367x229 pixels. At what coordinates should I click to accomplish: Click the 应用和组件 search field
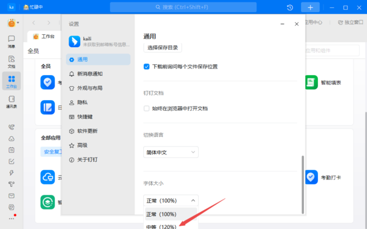[x=332, y=51]
